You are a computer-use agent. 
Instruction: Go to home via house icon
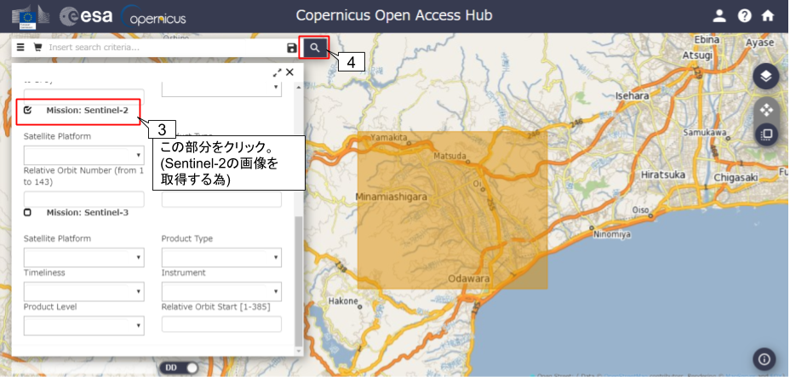point(767,15)
